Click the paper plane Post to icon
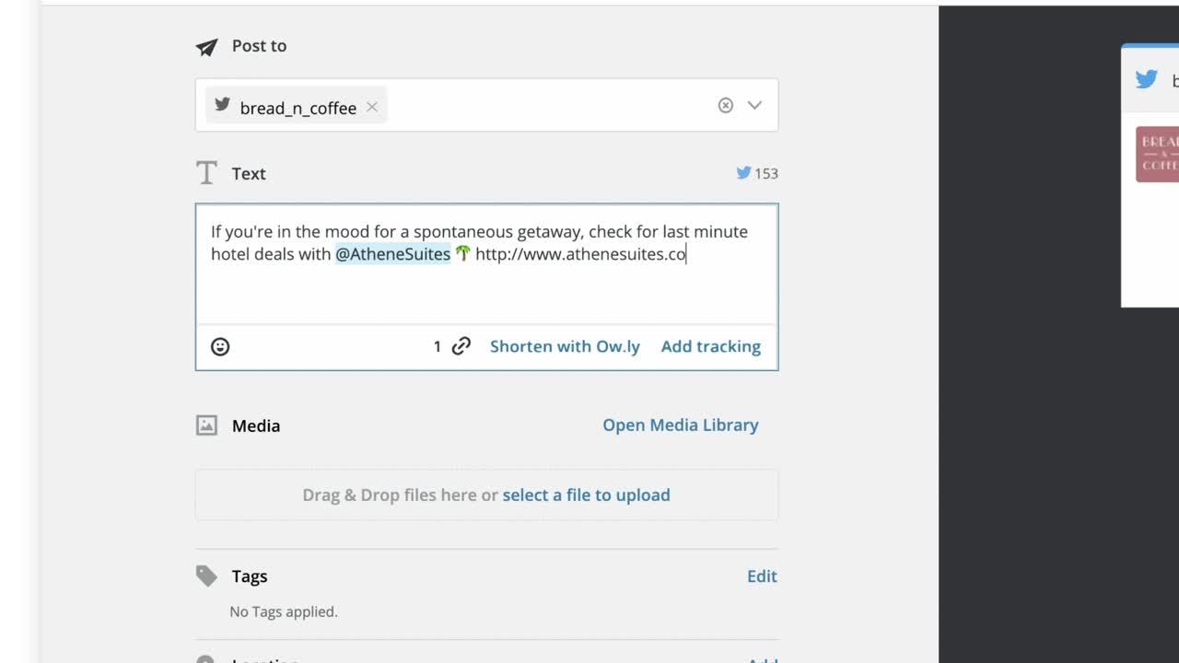The width and height of the screenshot is (1179, 663). coord(206,47)
